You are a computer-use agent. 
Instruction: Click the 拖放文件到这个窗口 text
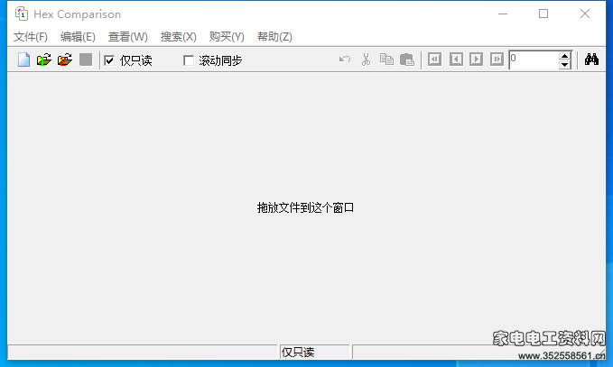coord(305,207)
